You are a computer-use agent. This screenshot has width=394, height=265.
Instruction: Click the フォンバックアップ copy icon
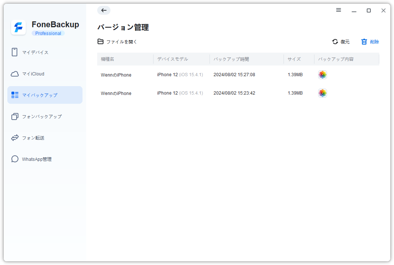[x=15, y=117]
